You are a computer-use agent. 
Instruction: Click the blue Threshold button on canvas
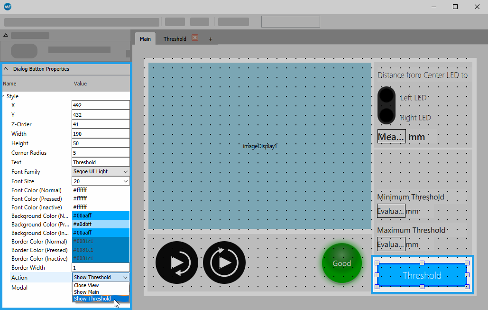tap(422, 275)
